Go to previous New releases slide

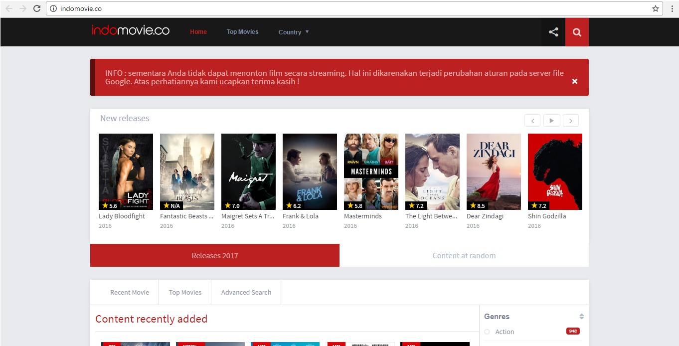click(x=532, y=121)
